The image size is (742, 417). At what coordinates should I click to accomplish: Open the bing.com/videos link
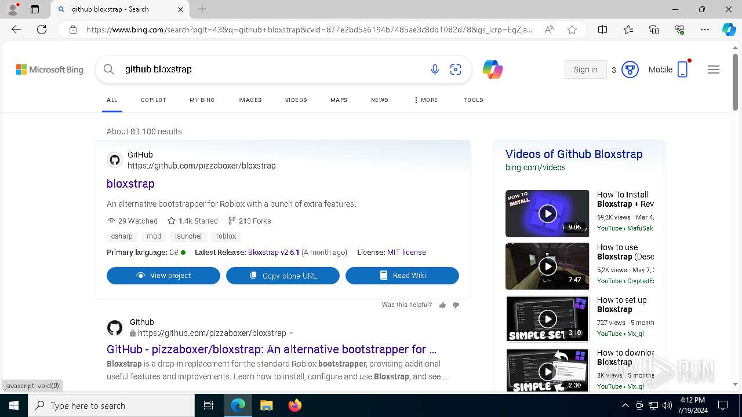click(536, 167)
